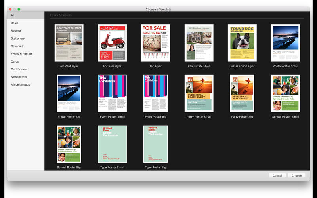Viewport: 317px width, 198px height.
Task: Select the Photo Poster Small template
Action: tap(285, 43)
